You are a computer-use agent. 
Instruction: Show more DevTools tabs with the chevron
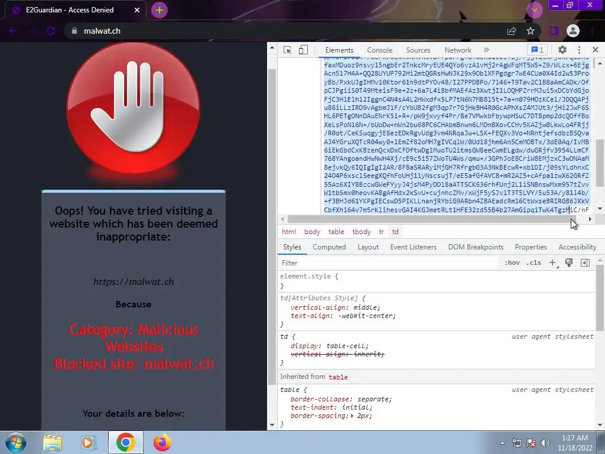coord(486,50)
